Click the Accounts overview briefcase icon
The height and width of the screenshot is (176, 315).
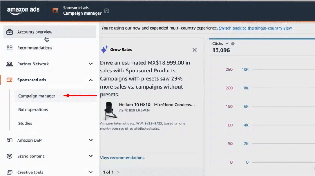click(10, 32)
